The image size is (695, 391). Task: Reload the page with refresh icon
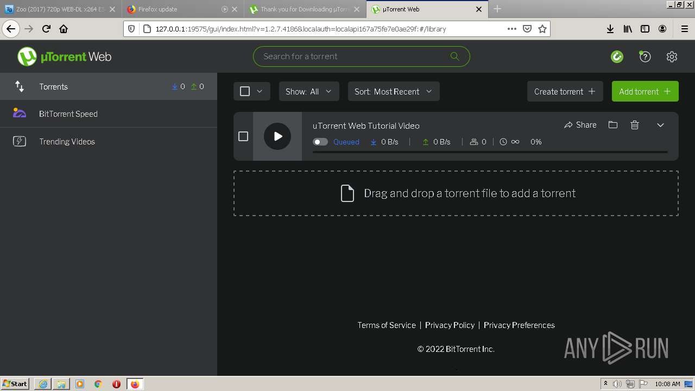tap(46, 29)
